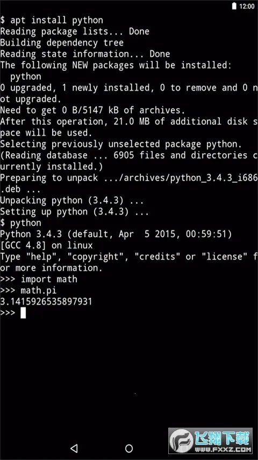Click the 'Building dependency tree' line
The image size is (258, 460).
62,43
